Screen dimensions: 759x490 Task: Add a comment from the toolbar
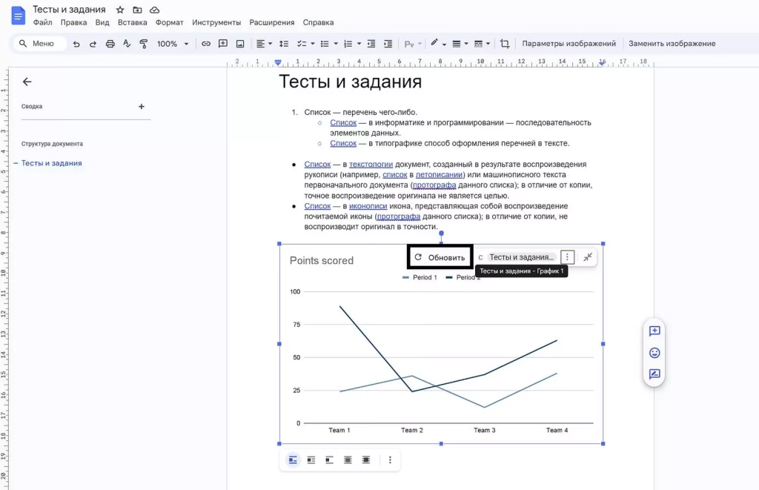[x=222, y=43]
